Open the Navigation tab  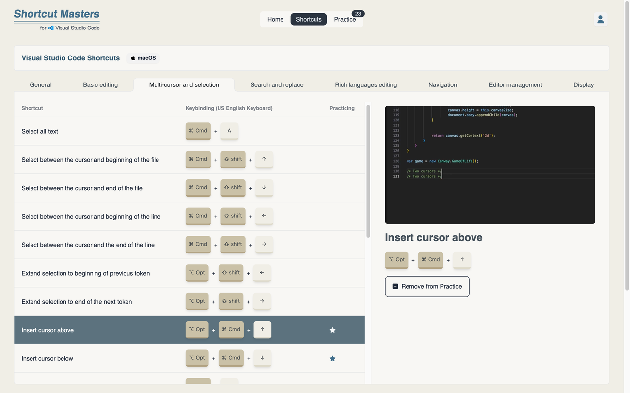(442, 84)
